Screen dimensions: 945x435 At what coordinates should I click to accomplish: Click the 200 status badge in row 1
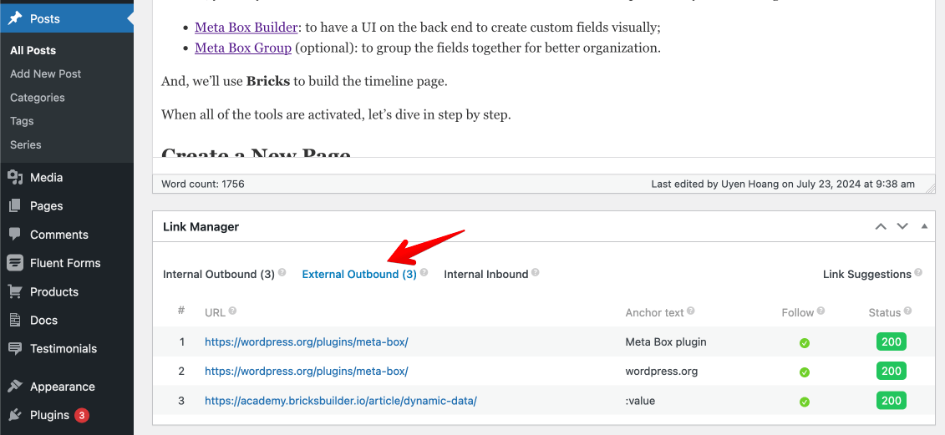[x=891, y=341]
